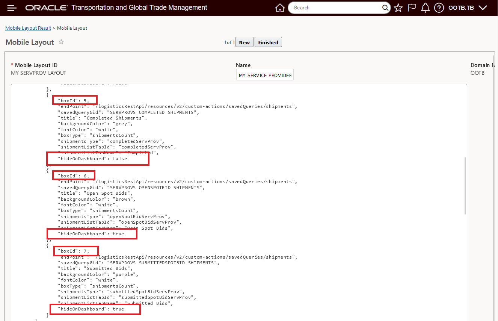Click the "SERVPROVS SUBMITTEDSPOTBID SHIPMENTS" savedQueryGid line
The height and width of the screenshot is (321, 498).
138,263
